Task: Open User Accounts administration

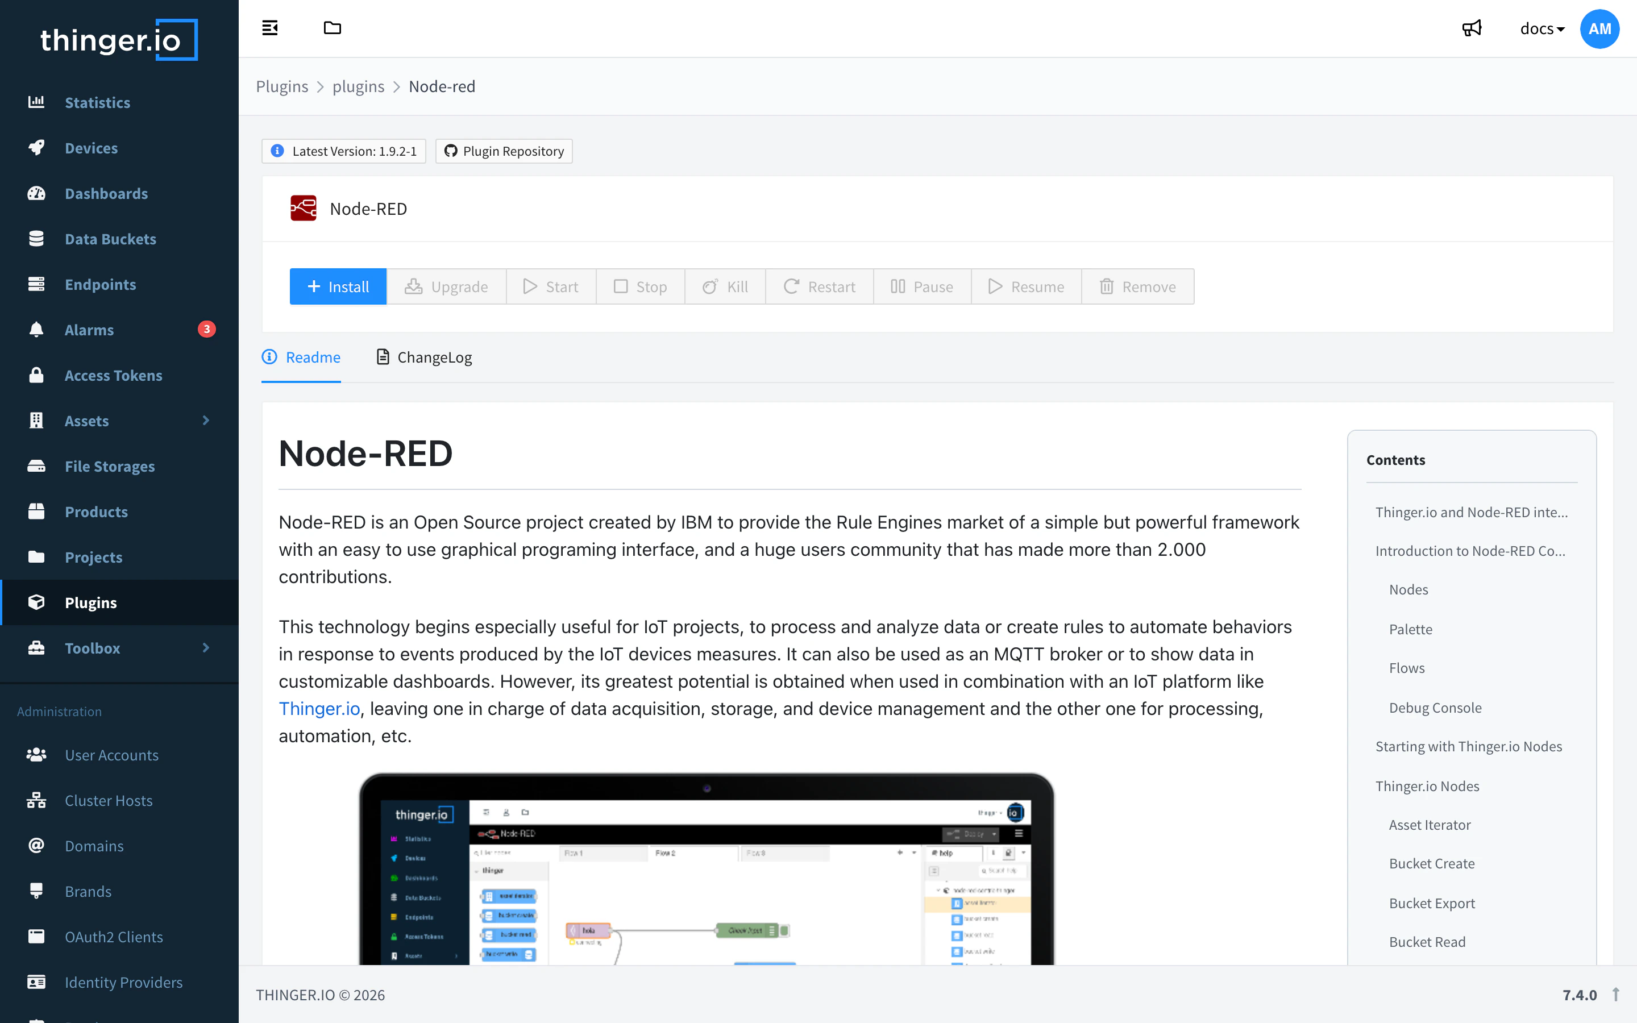Action: (119, 755)
